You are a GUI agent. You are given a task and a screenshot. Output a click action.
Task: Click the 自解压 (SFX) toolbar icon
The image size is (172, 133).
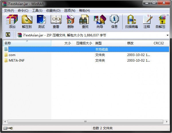coord(161,21)
